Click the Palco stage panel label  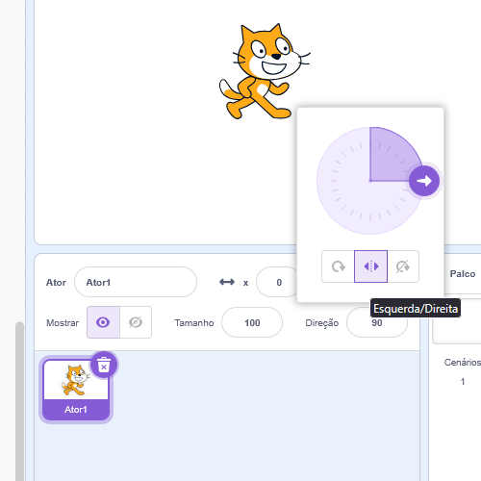[x=463, y=274]
